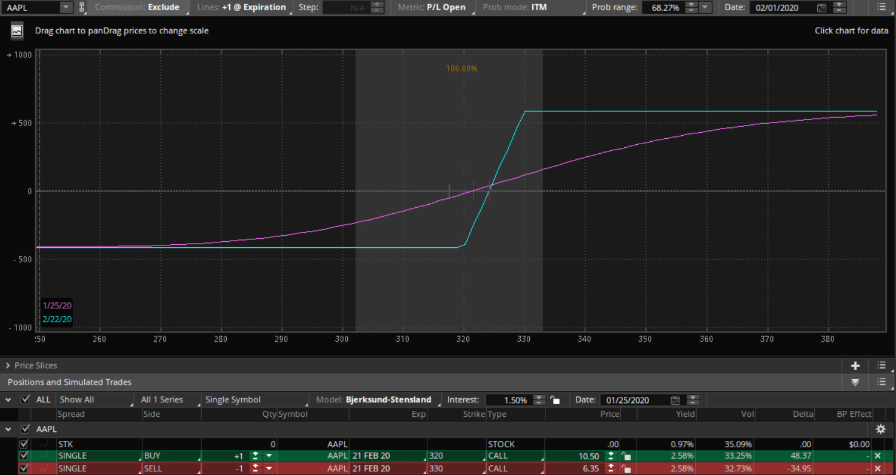Open the quantity dropdown on the BUY row

[x=269, y=456]
